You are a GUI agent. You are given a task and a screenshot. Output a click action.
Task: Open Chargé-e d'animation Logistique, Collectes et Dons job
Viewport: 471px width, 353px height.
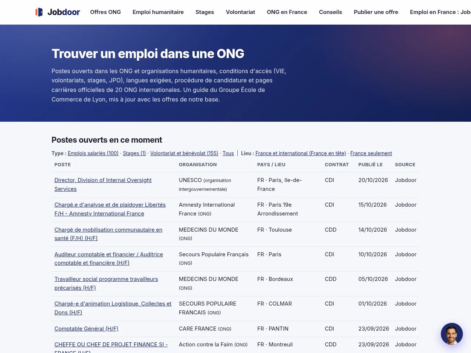tap(113, 308)
